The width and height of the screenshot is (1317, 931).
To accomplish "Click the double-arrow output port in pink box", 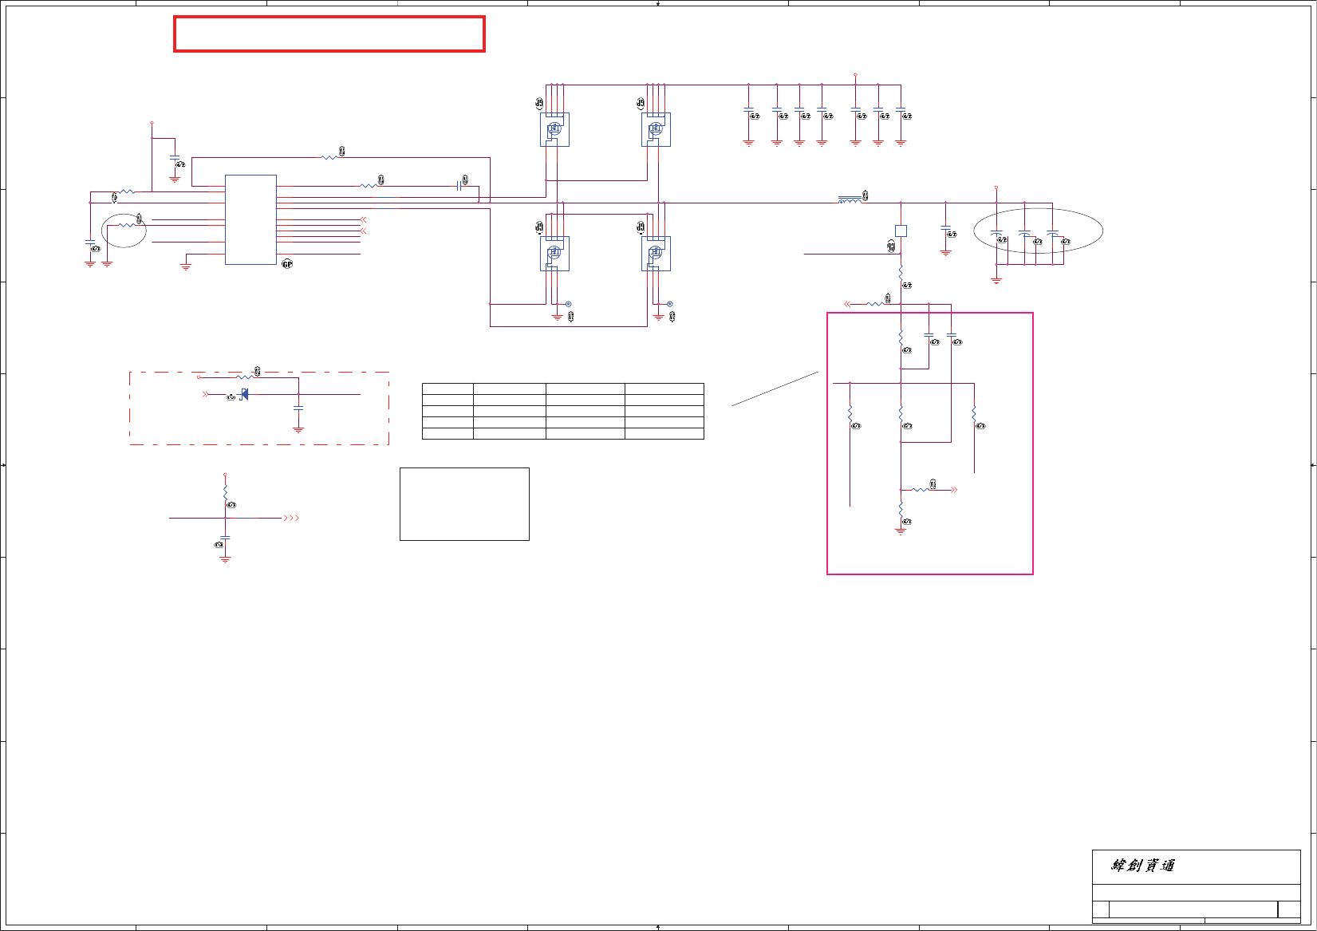I will pos(954,490).
